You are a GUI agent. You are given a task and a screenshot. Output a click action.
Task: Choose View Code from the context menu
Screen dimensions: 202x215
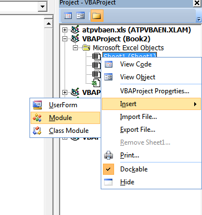pyautogui.click(x=151, y=64)
